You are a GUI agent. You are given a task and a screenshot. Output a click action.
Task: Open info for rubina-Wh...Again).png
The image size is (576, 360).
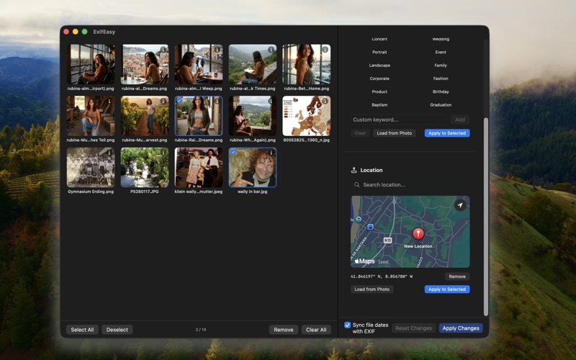271,101
